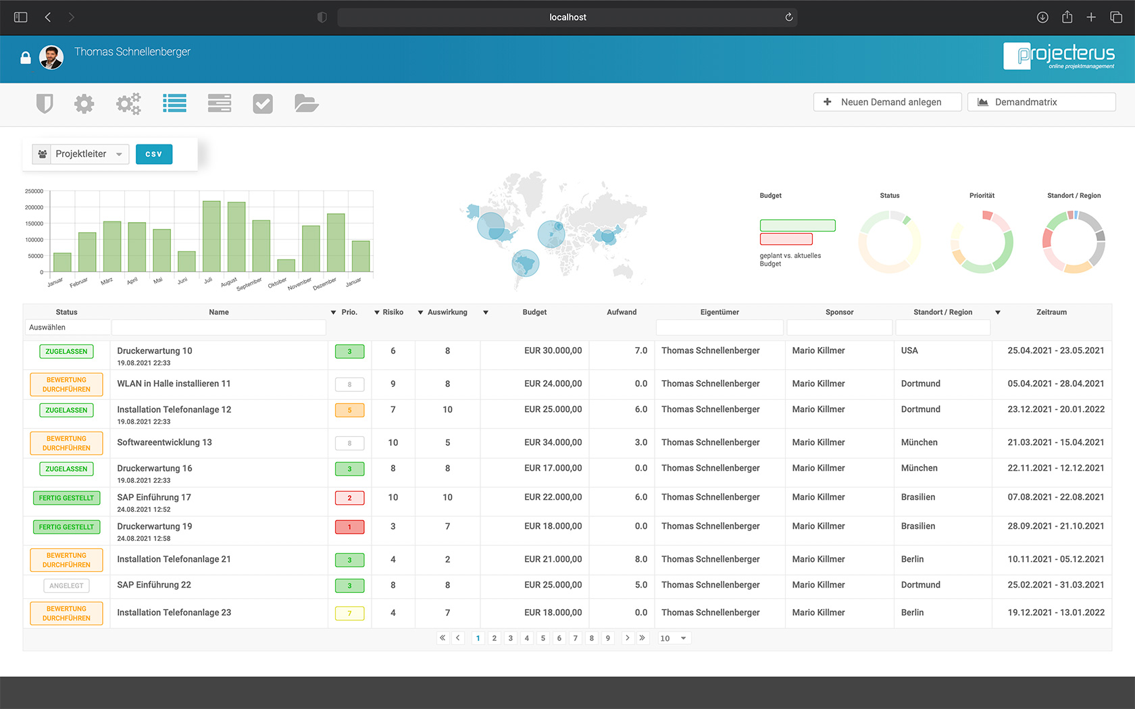Select page 3 in the table pagination
The height and width of the screenshot is (709, 1135).
[x=510, y=637]
